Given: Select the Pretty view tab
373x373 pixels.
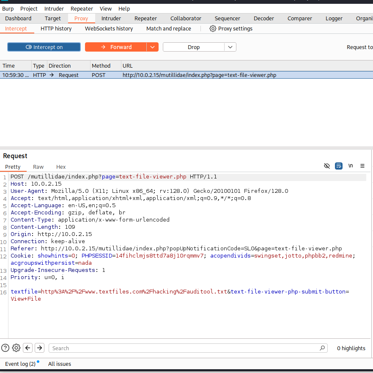Looking at the screenshot, I should (13, 167).
